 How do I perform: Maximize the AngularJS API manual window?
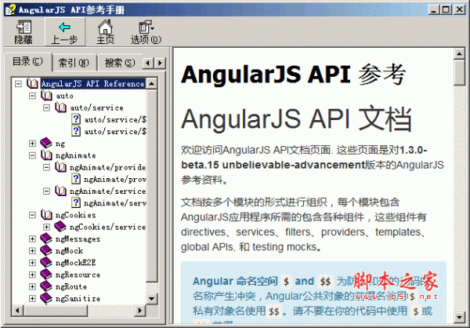[446, 9]
